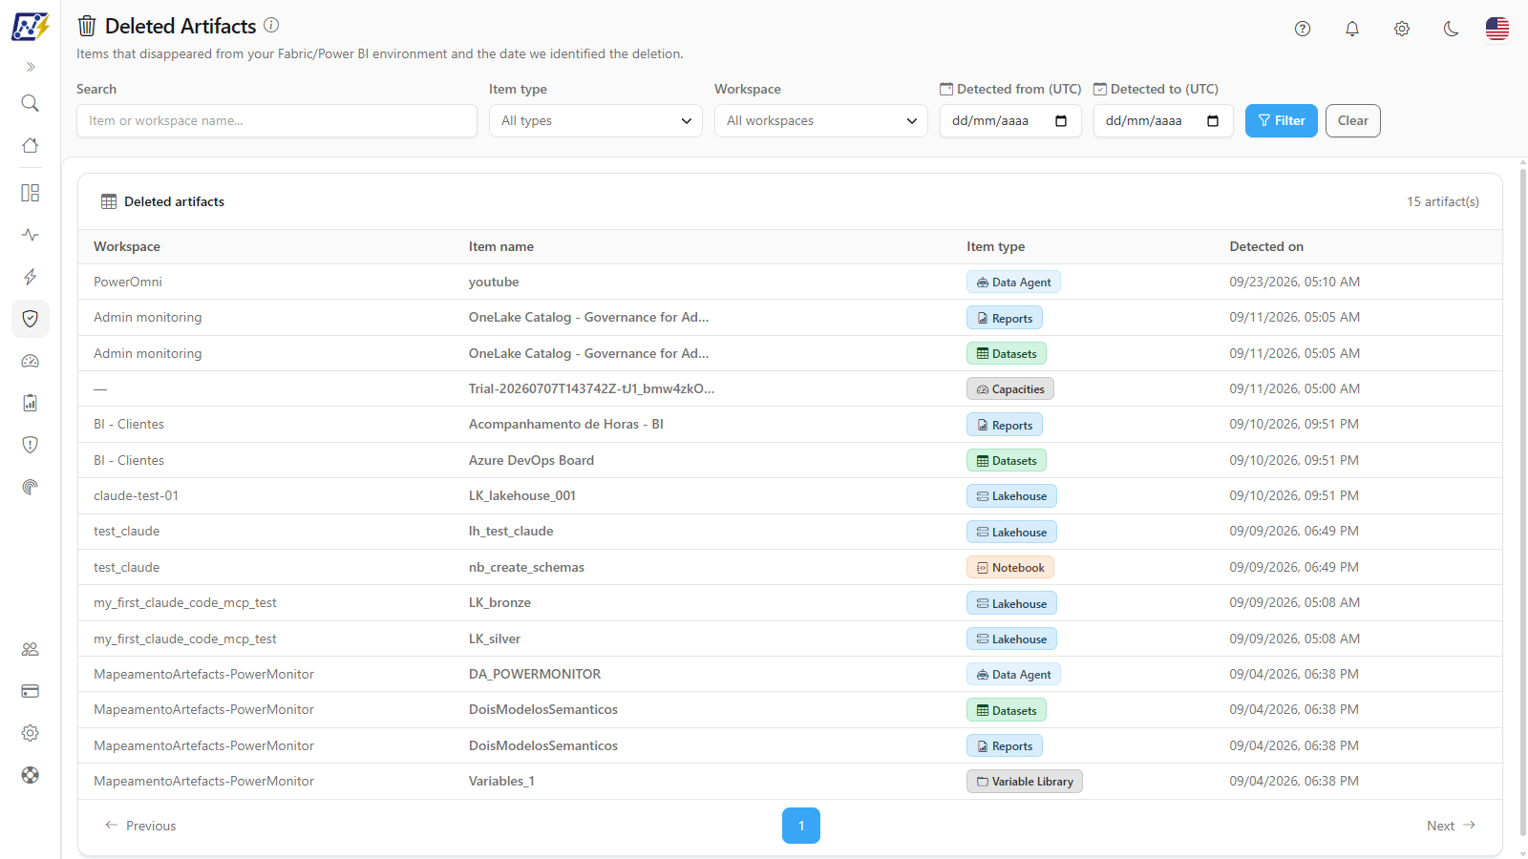The width and height of the screenshot is (1528, 859).
Task: Click the app logo in the corner
Action: 31,27
